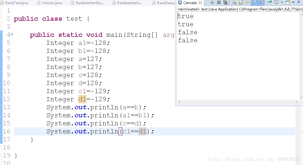This screenshot has height=165, width=303.
Task: Click 'Integer a=127;' on line 7
Action: [74, 59]
